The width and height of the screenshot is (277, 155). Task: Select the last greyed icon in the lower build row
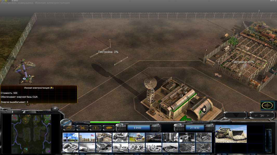[x=203, y=148]
